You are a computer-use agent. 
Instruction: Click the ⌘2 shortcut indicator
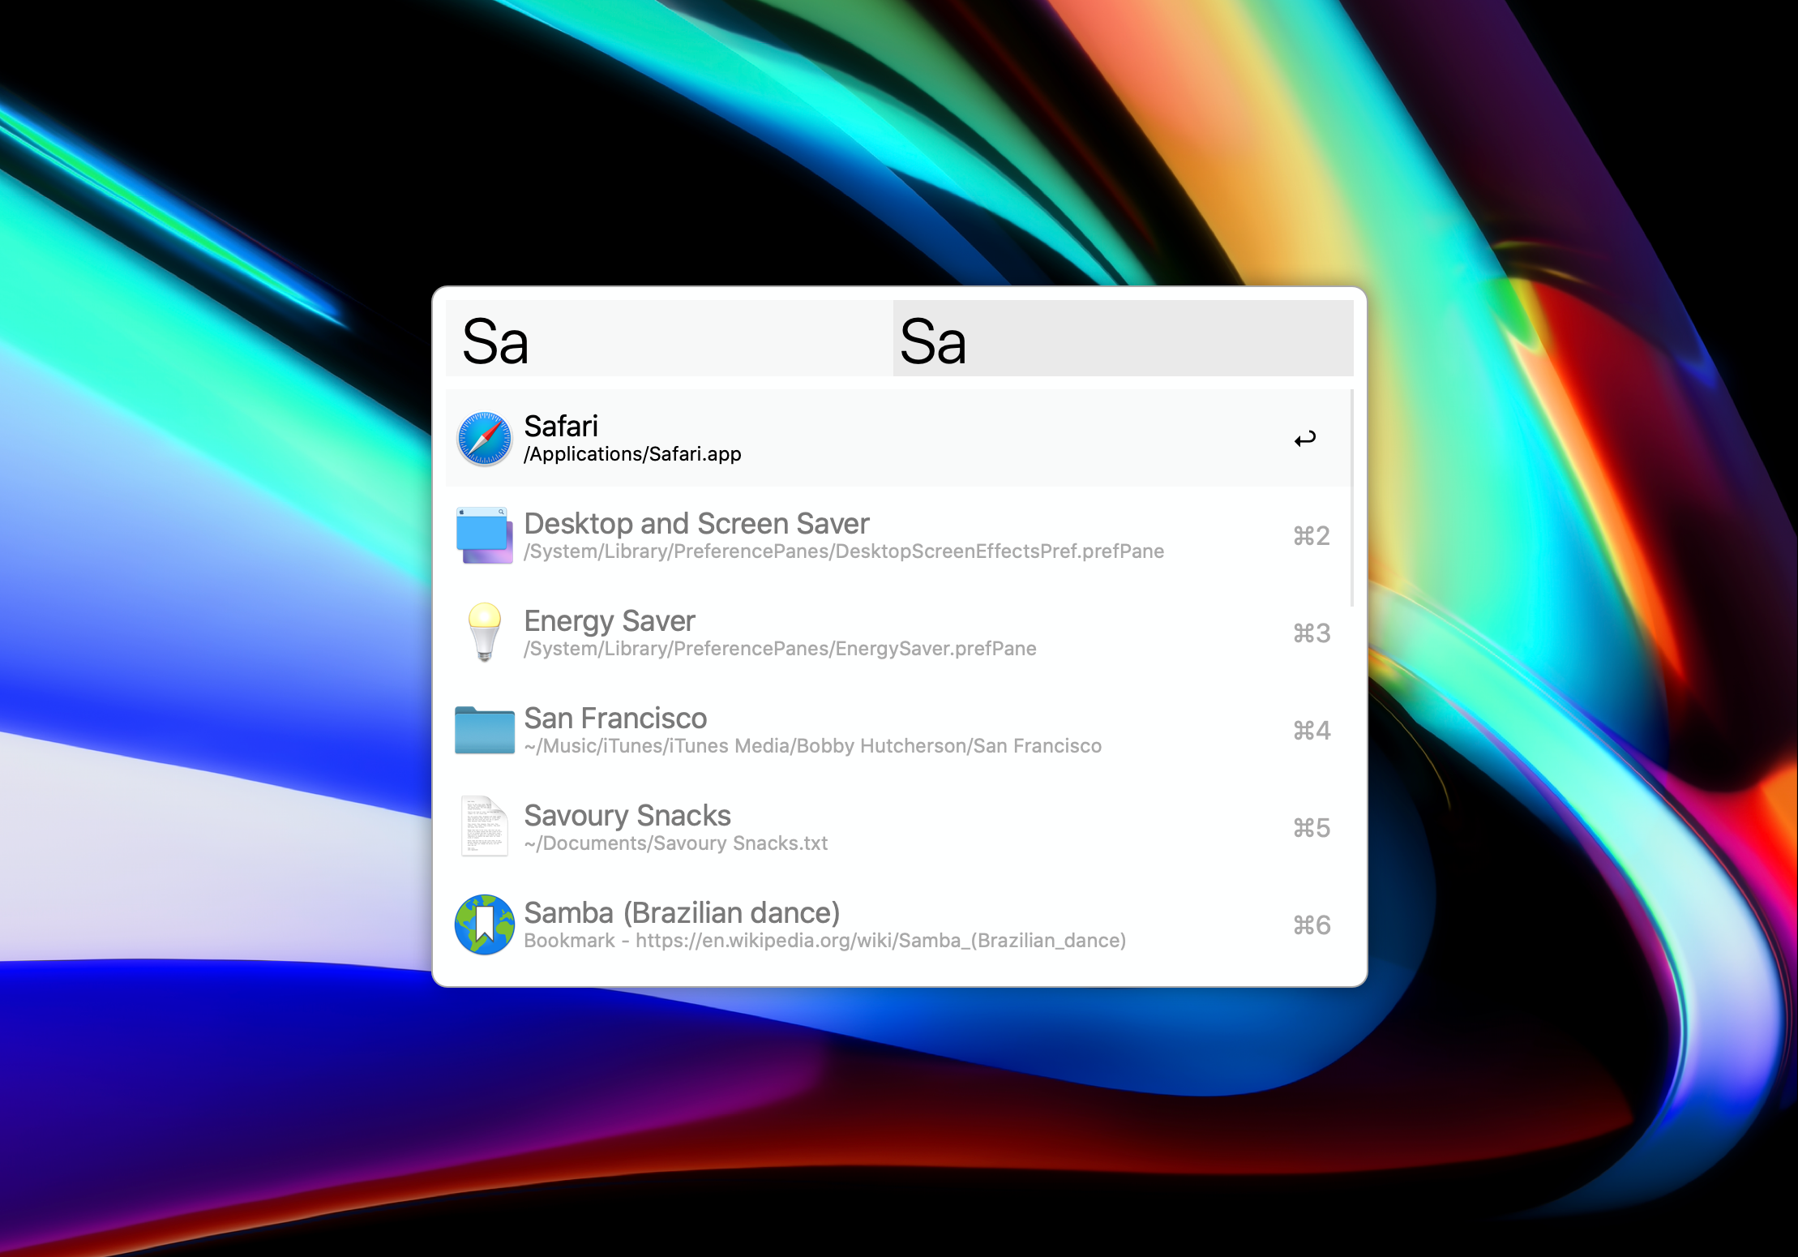(1312, 536)
